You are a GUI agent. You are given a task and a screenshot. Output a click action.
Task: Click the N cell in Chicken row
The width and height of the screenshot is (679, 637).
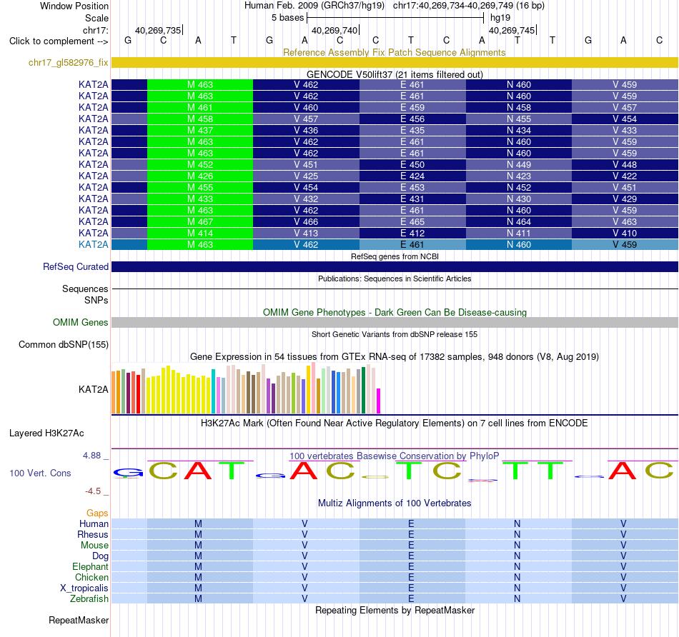pos(517,577)
